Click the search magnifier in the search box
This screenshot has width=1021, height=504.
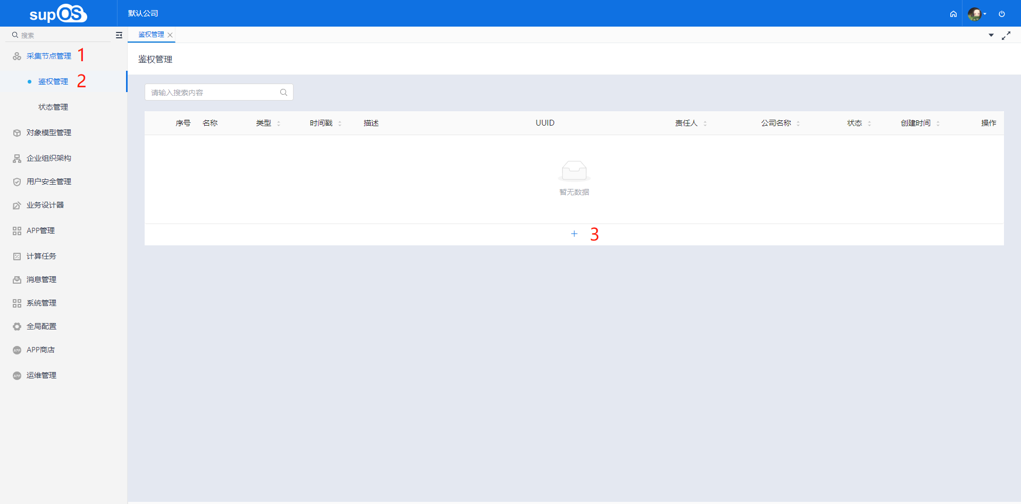283,92
